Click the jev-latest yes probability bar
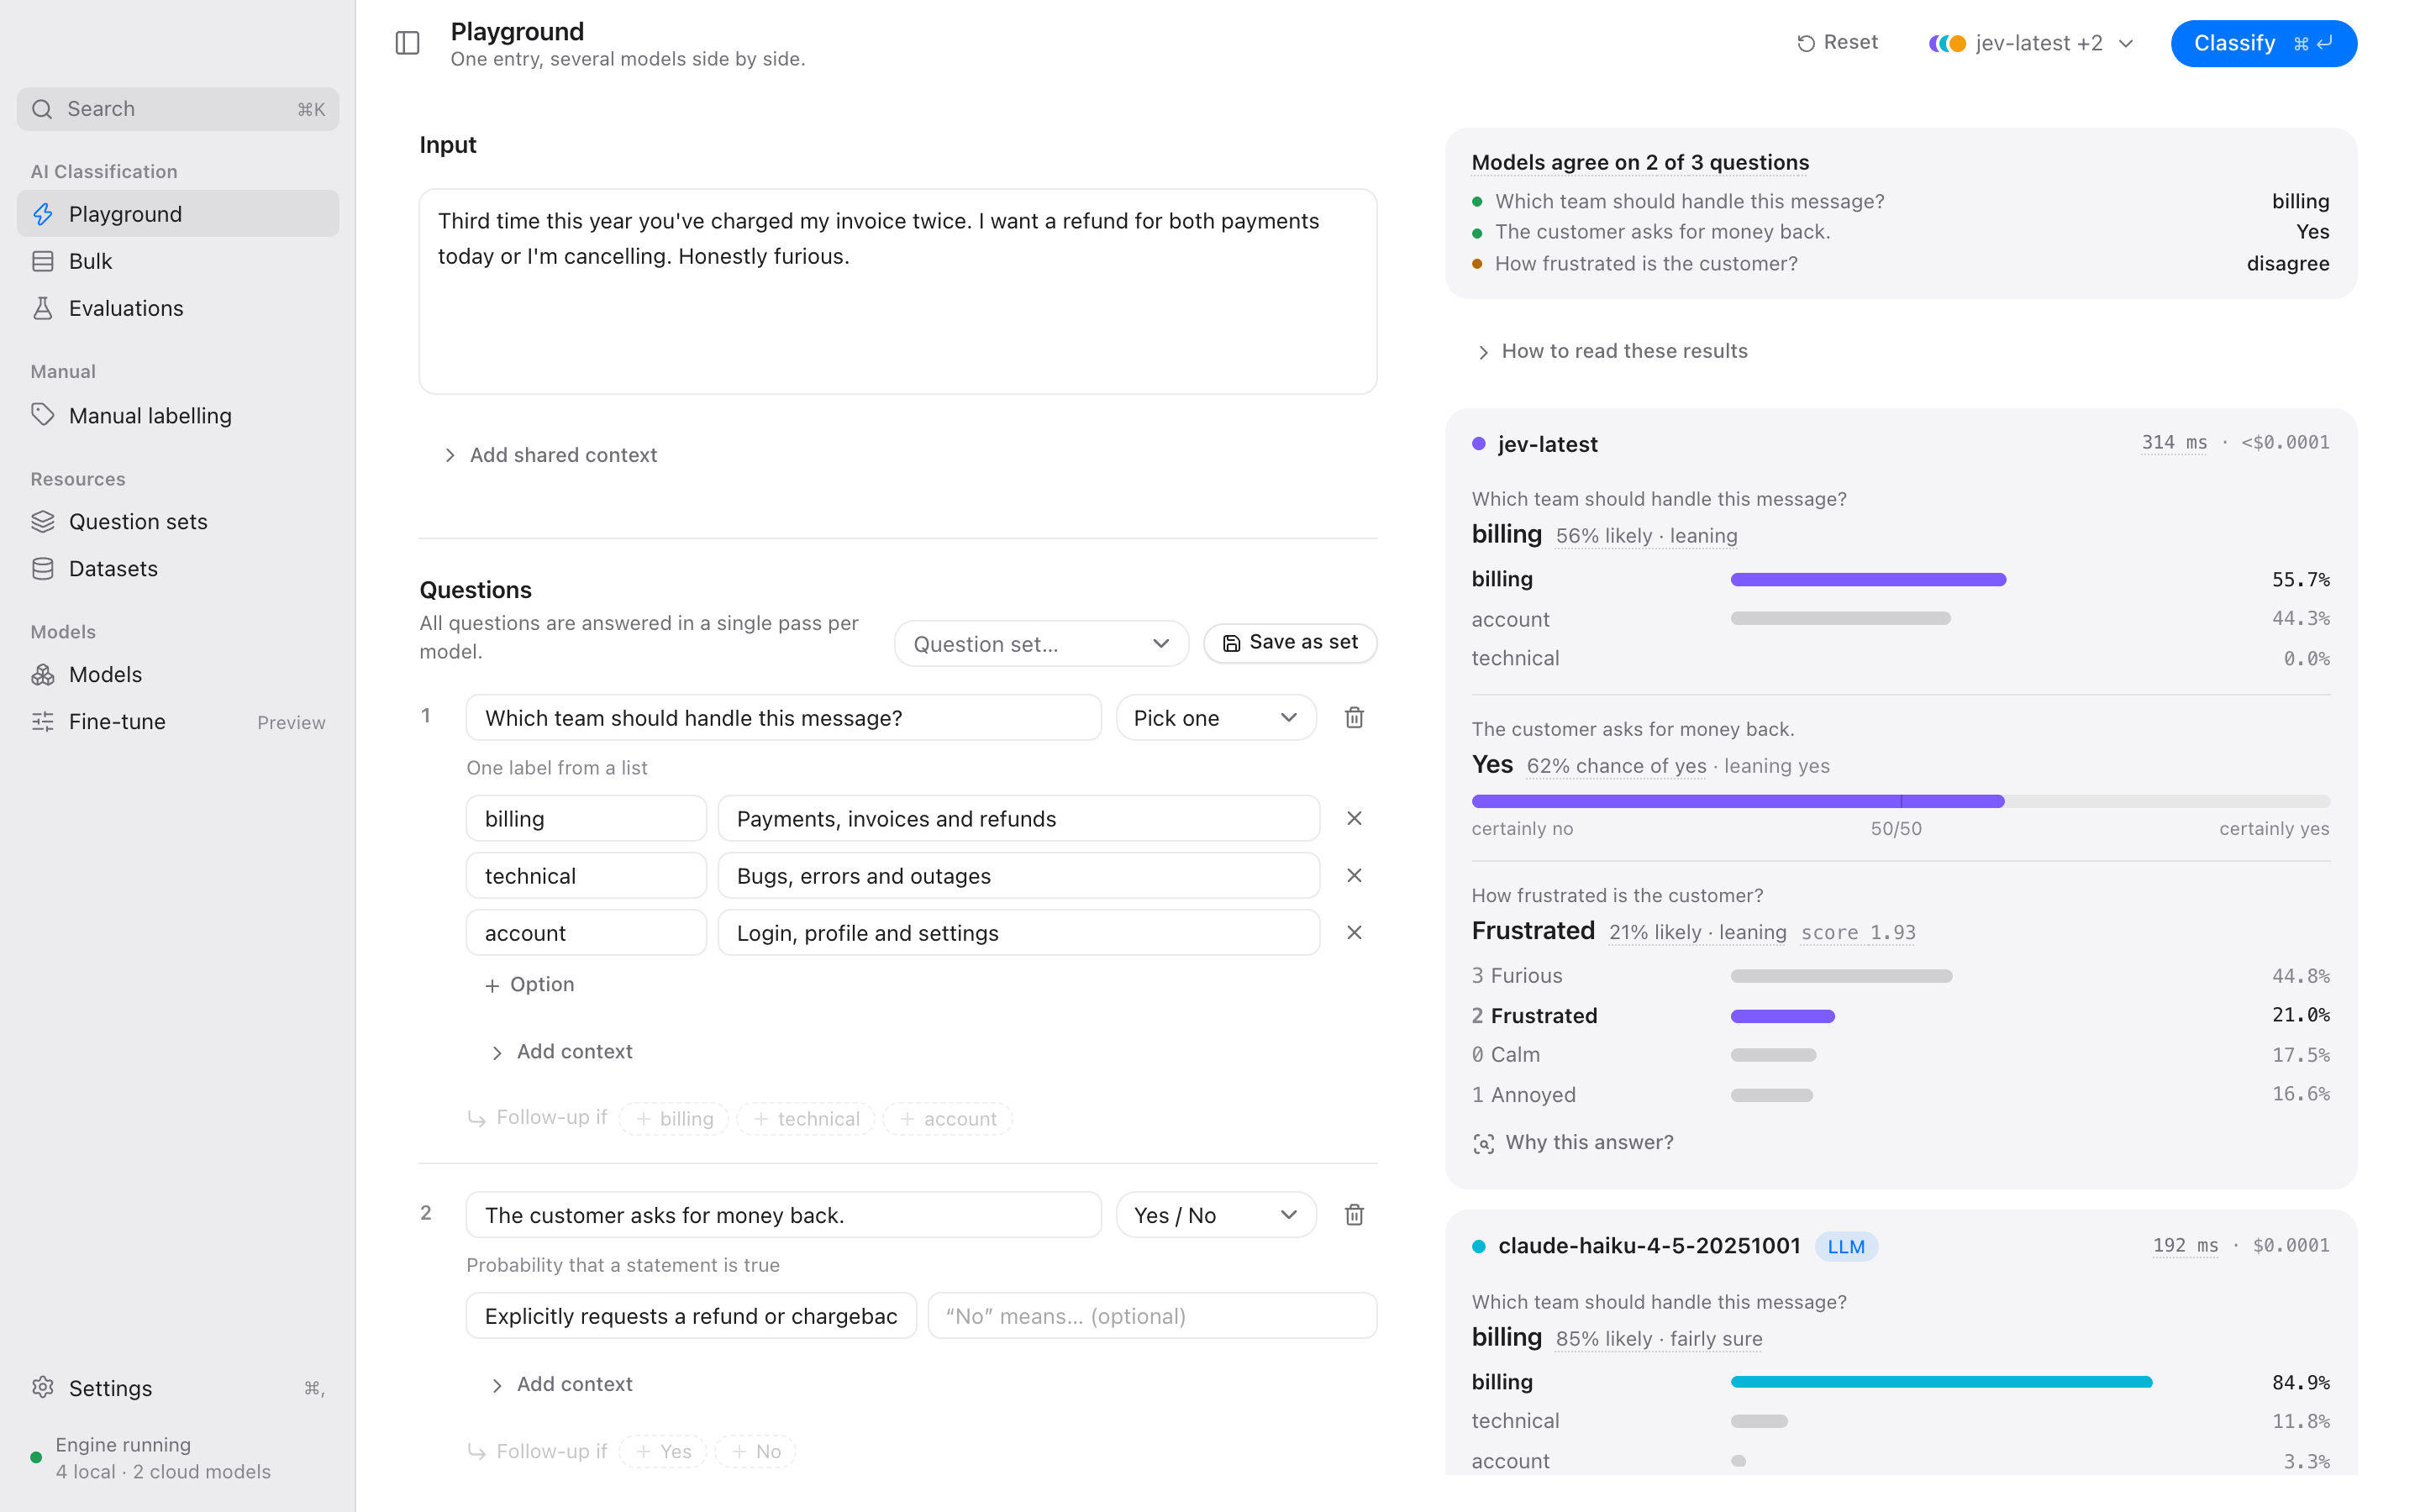2420x1512 pixels. pyautogui.click(x=1900, y=801)
